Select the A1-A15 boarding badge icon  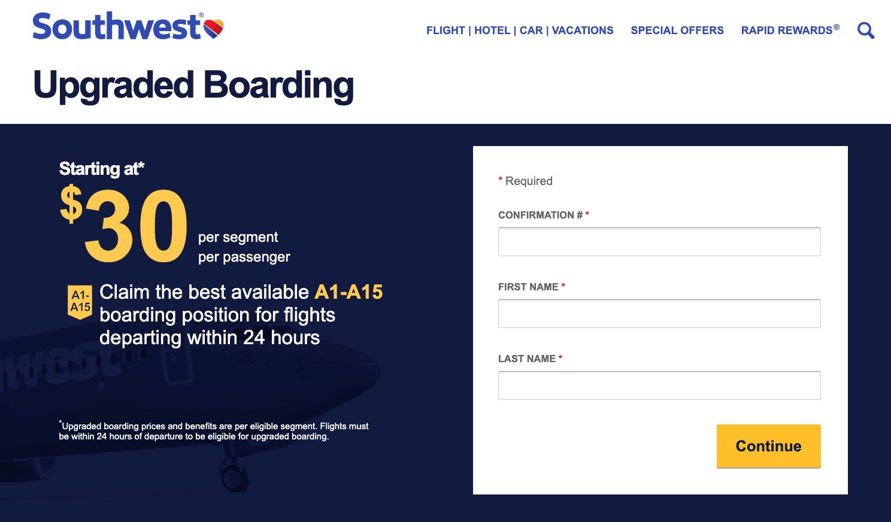79,302
